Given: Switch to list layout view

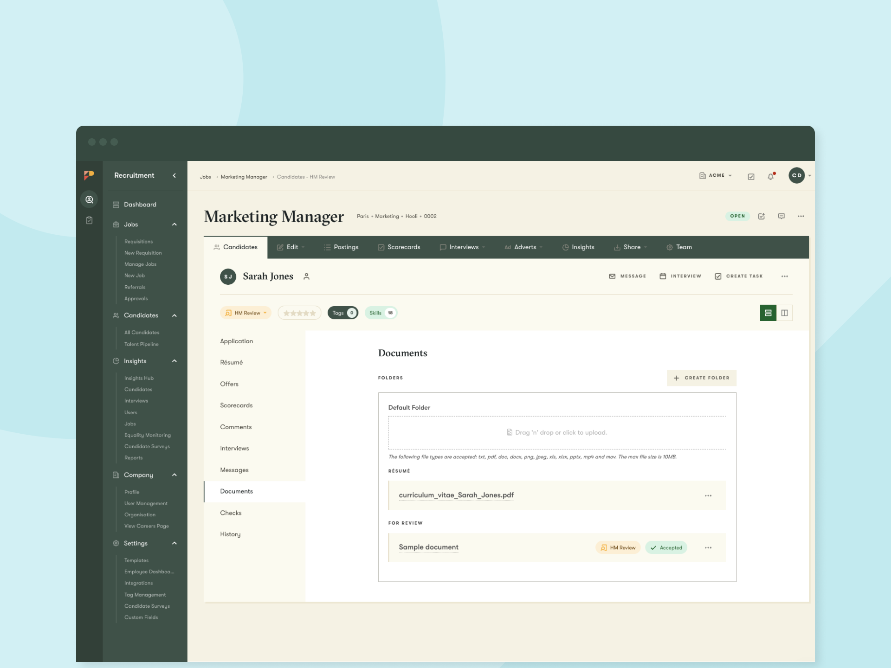Looking at the screenshot, I should pos(768,313).
